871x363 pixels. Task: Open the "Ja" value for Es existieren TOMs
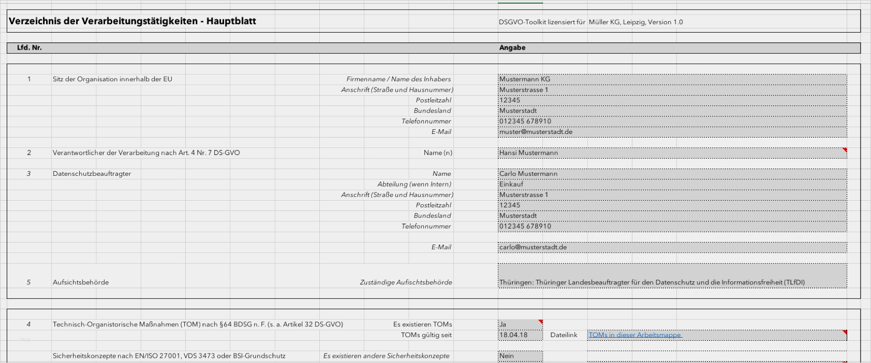coord(519,325)
